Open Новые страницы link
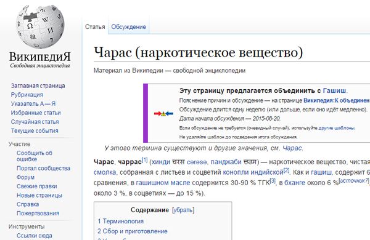The width and height of the screenshot is (370, 240). click(x=39, y=195)
